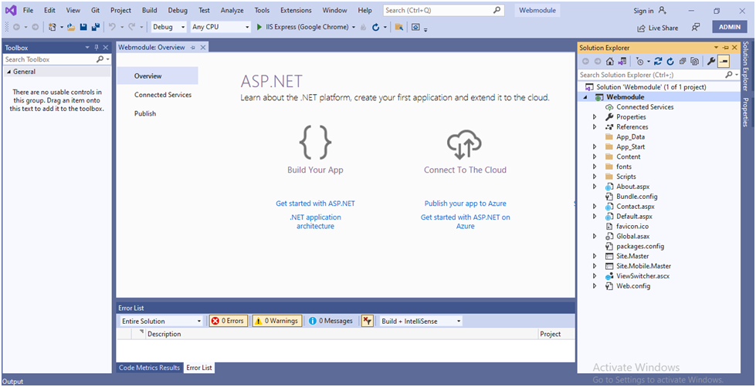The width and height of the screenshot is (756, 387).
Task: Click the Open File folder icon
Action: [x=71, y=28]
